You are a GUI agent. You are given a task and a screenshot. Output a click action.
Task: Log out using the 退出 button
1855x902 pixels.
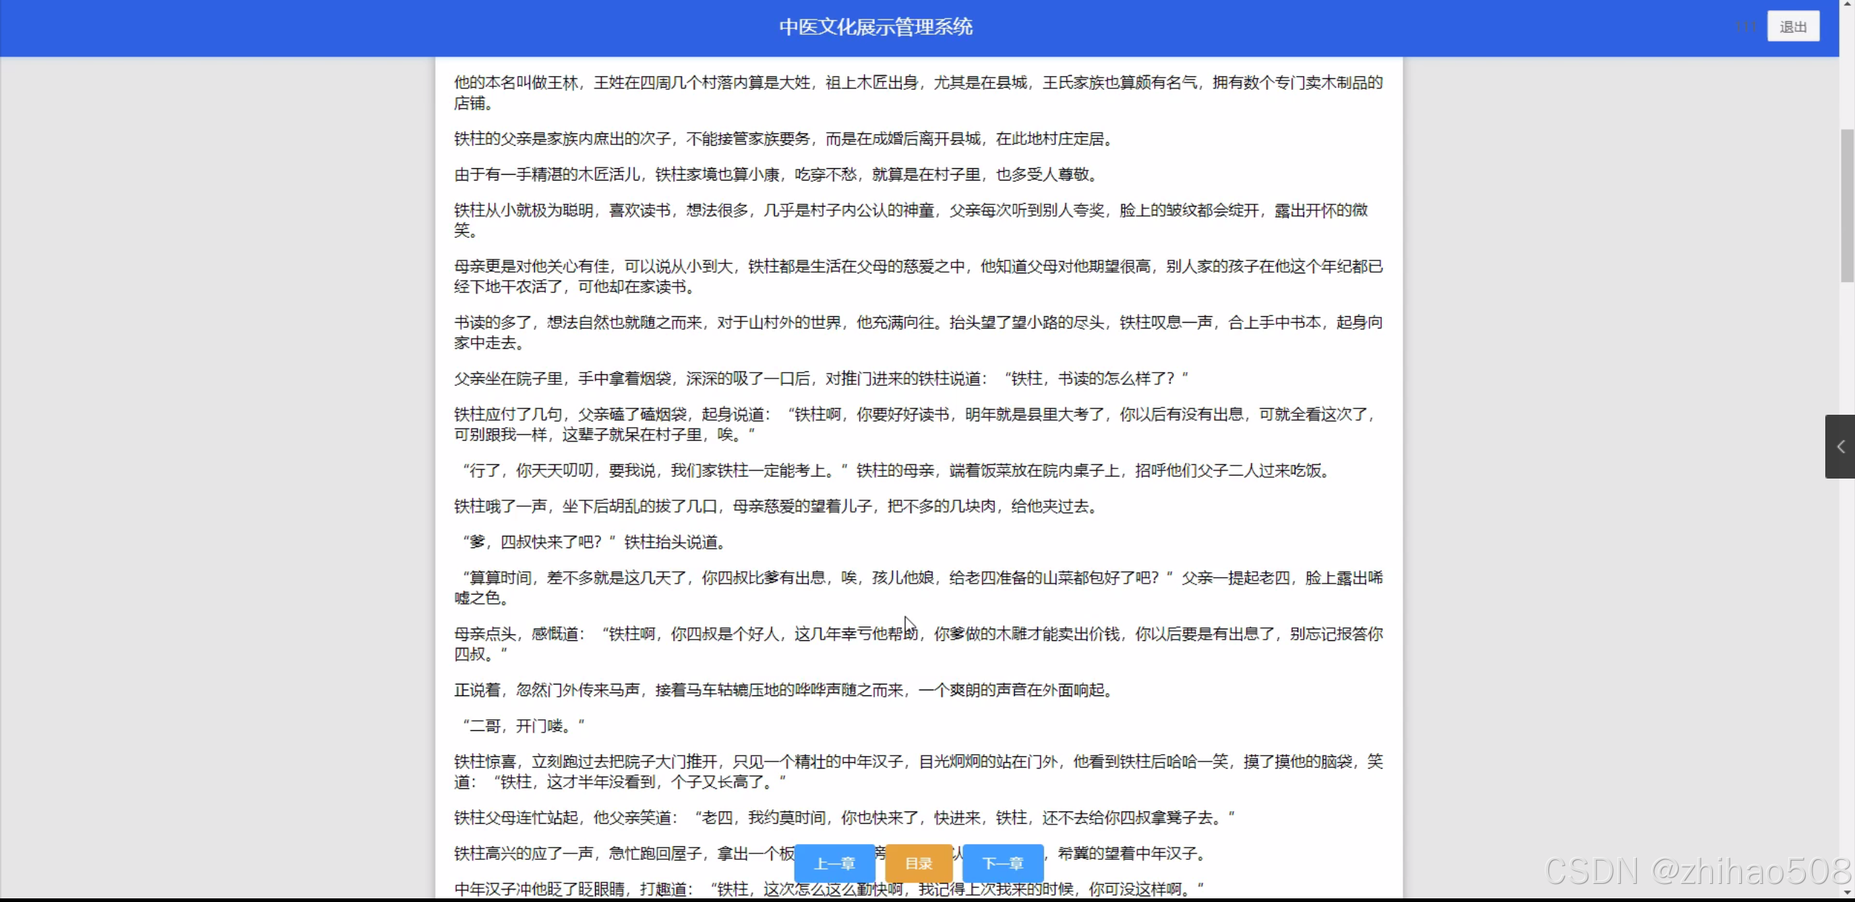(x=1793, y=27)
